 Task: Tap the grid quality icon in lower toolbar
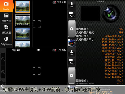[x=18, y=50]
